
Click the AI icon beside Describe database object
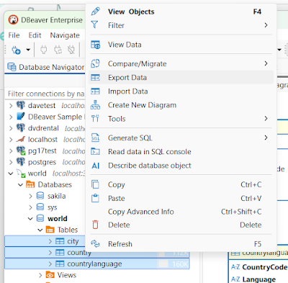click(96, 166)
